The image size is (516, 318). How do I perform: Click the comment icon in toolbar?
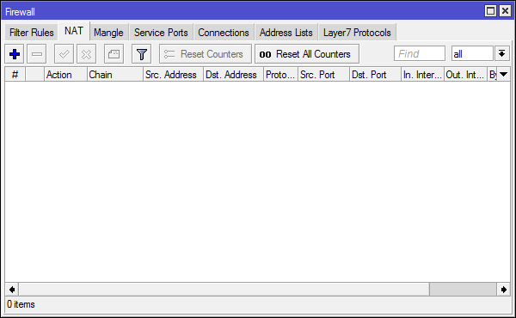click(114, 54)
